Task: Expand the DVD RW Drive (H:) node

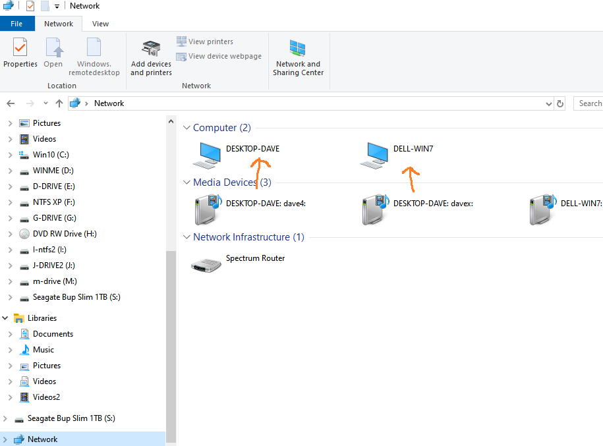Action: point(11,234)
